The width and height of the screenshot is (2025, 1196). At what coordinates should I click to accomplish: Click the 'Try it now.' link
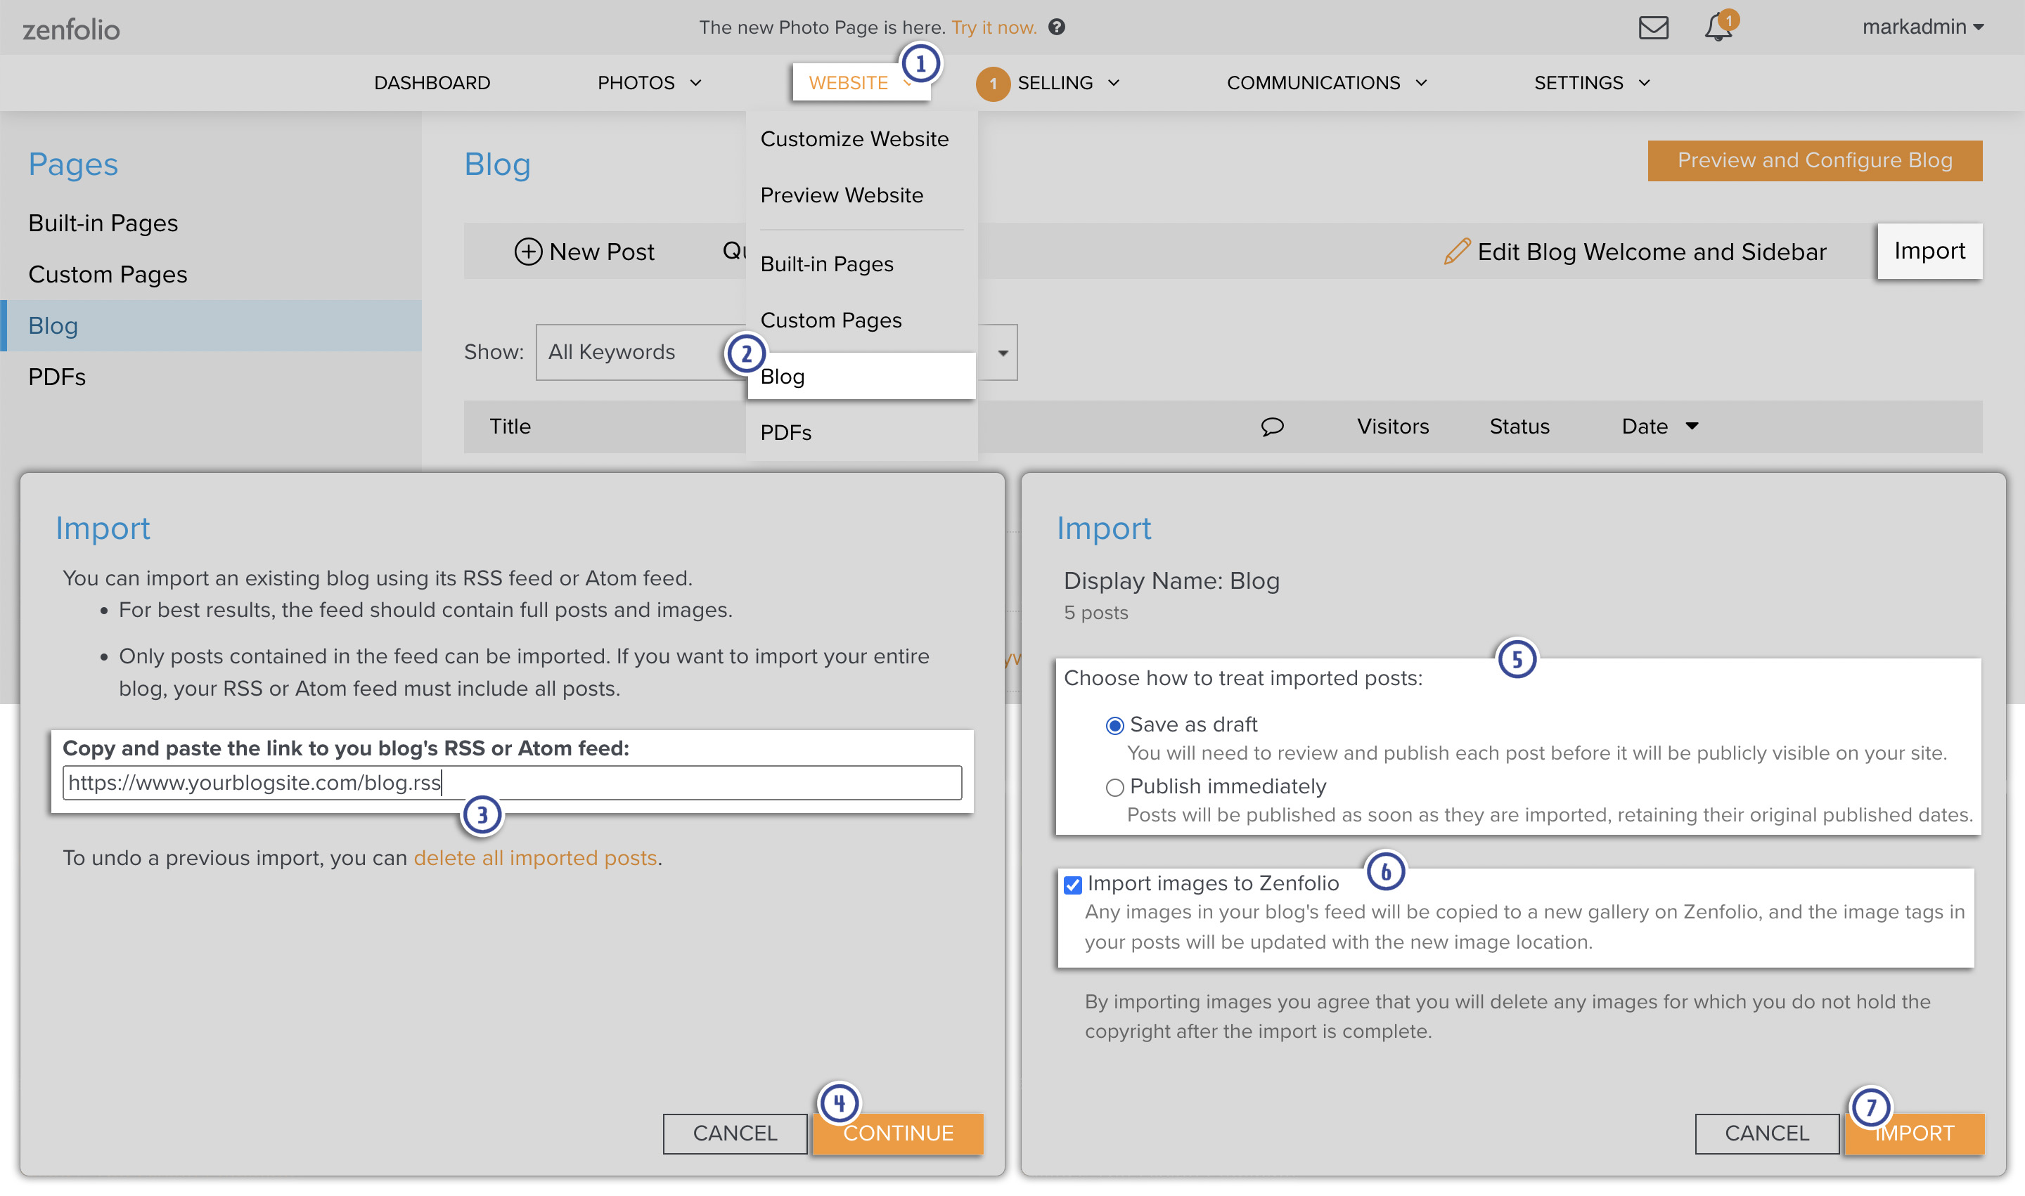pos(994,27)
